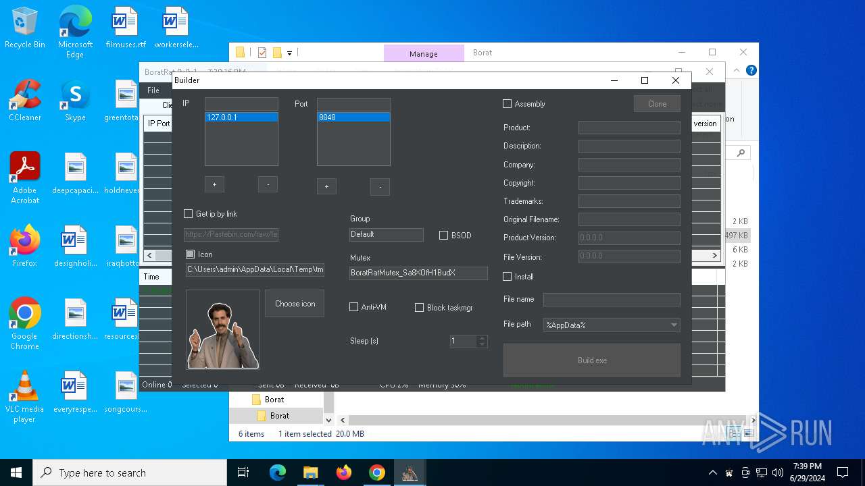Open the File path %AppData% dropdown
The image size is (865, 486).
[612, 325]
